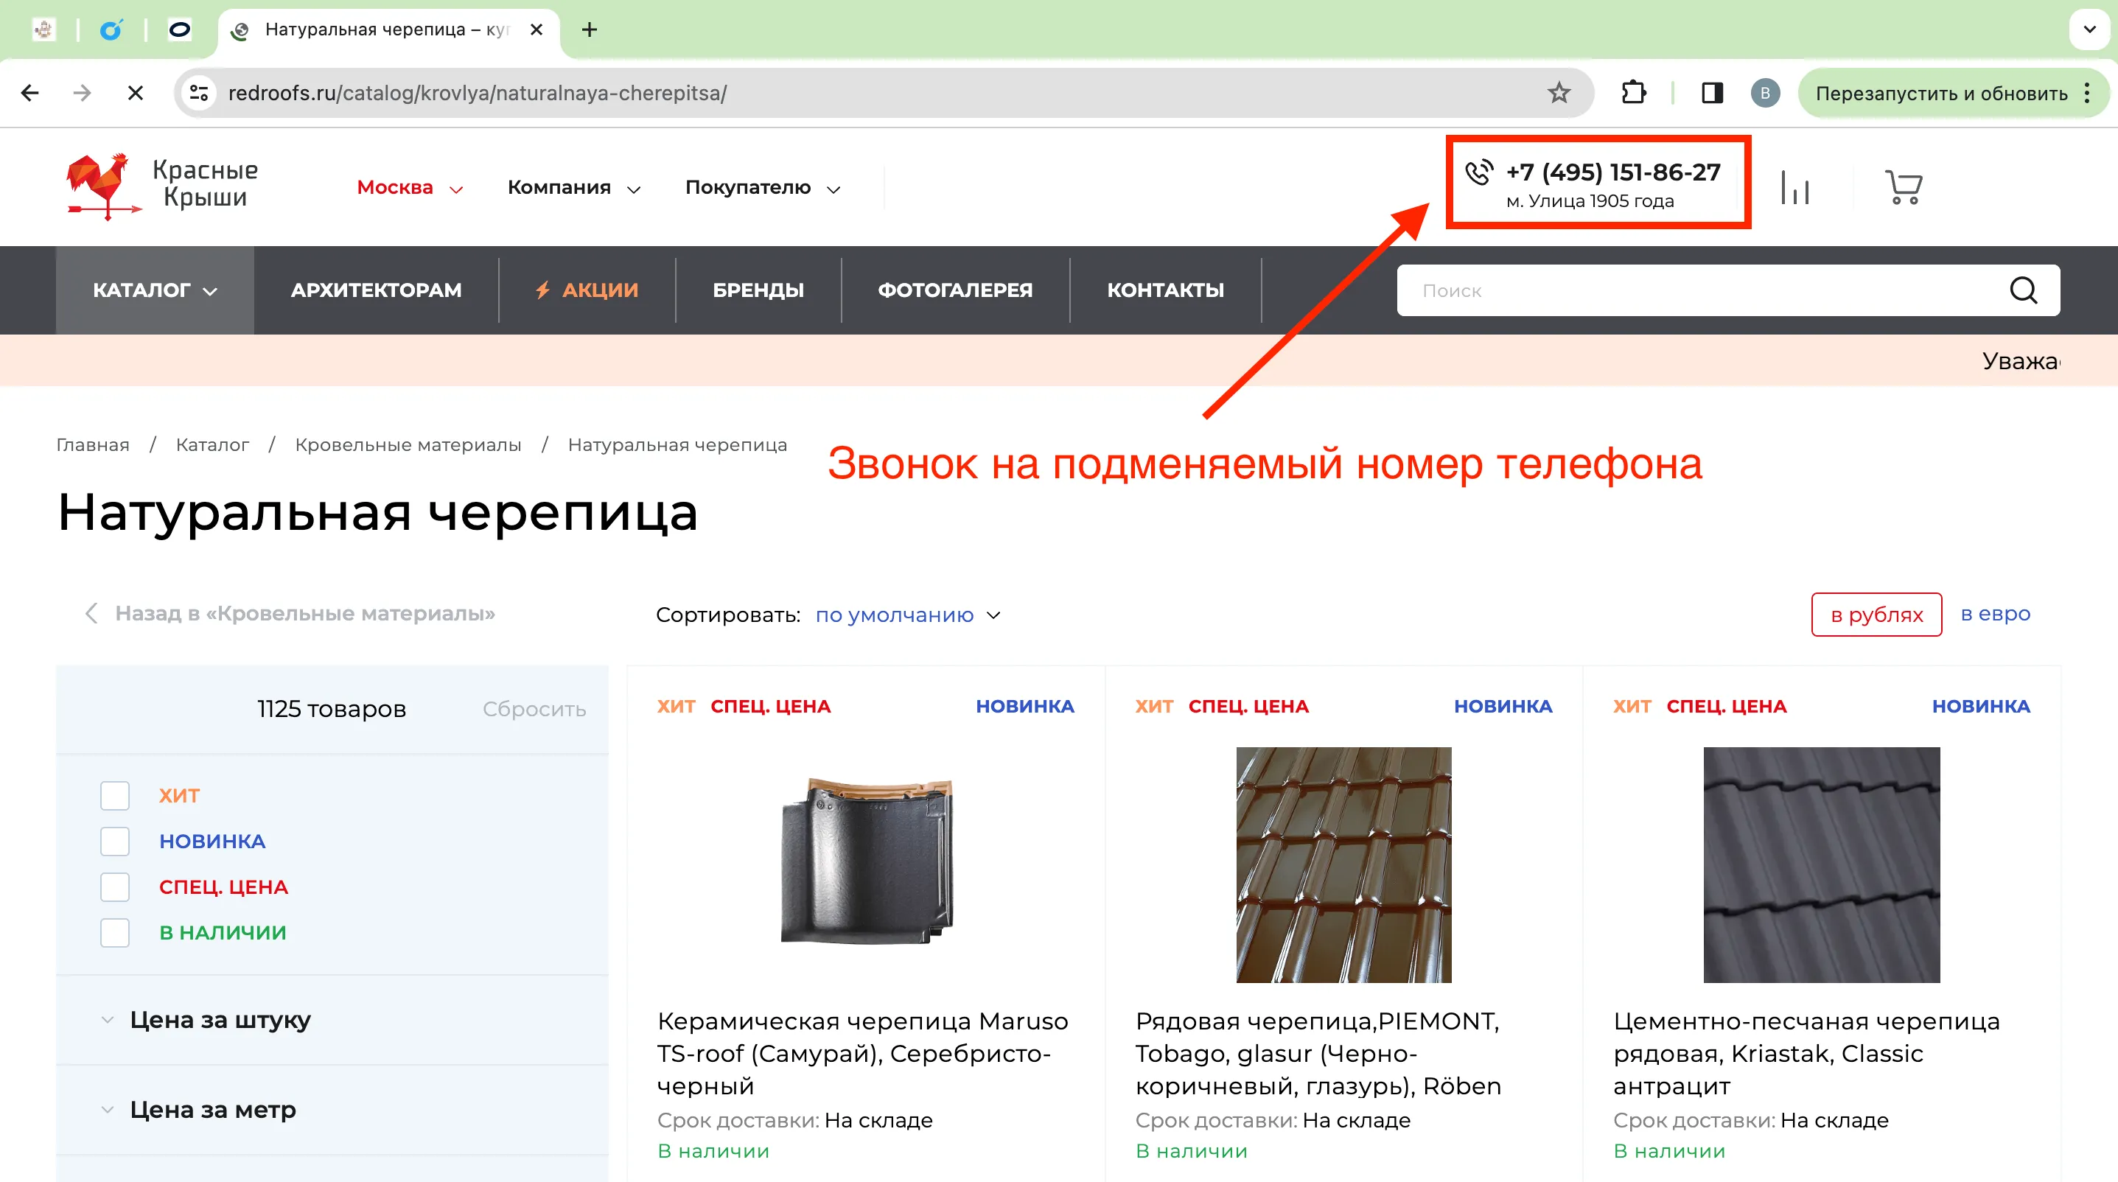The image size is (2118, 1182).
Task: Select the в рублях currency toggle
Action: pos(1876,614)
